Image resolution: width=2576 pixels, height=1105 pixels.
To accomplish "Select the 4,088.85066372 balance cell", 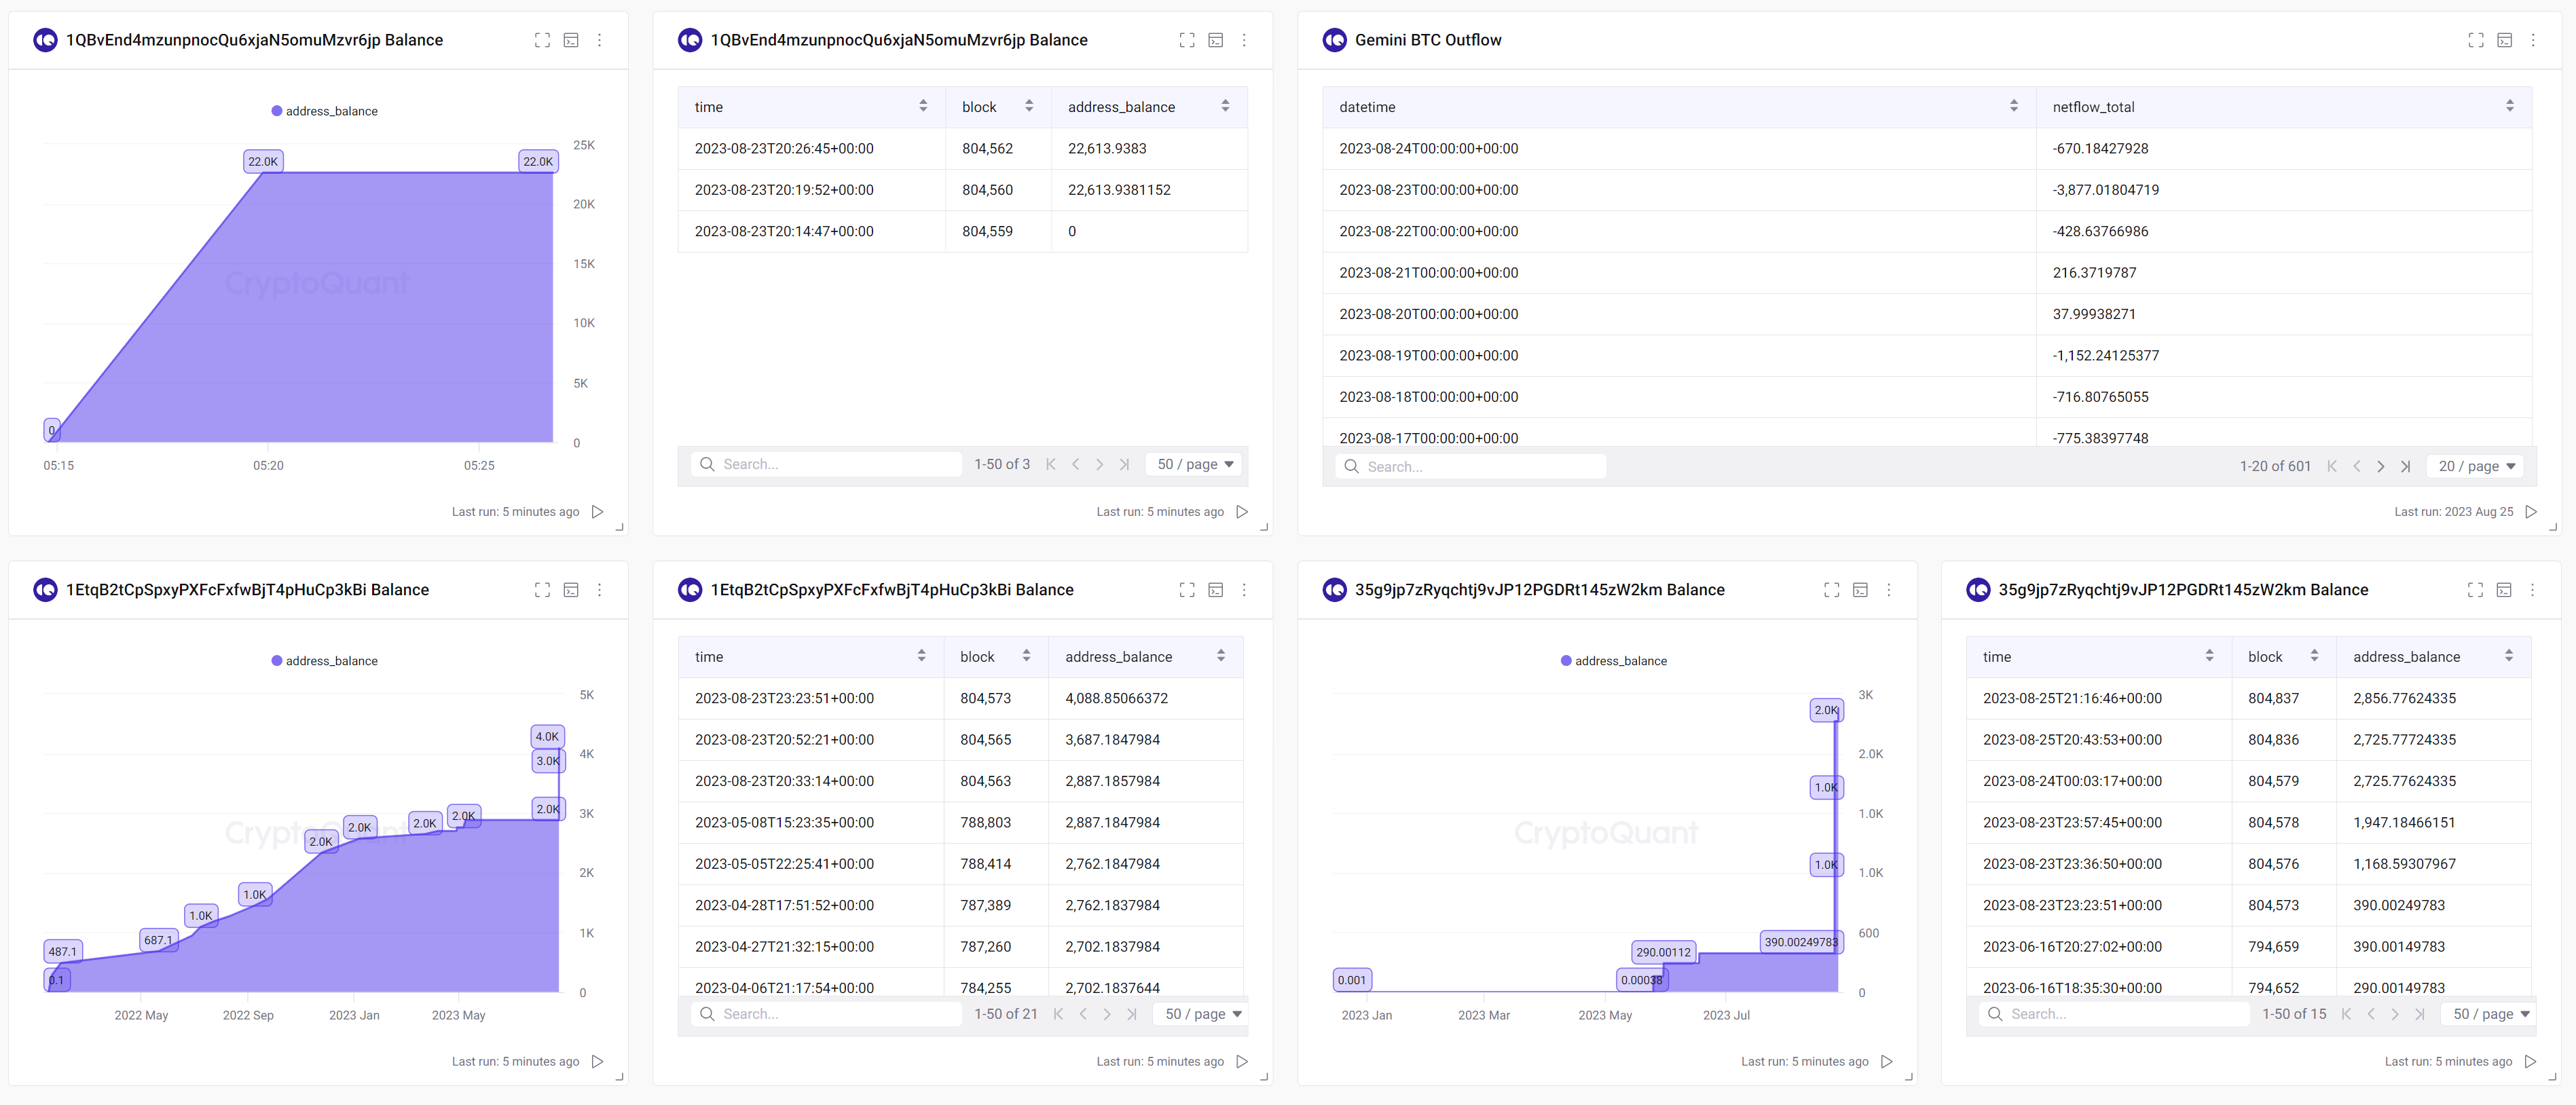I will [x=1146, y=698].
